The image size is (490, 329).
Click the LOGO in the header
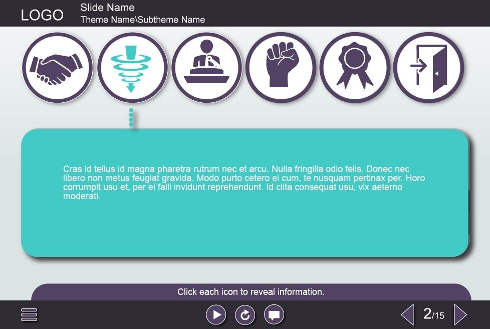coord(42,16)
